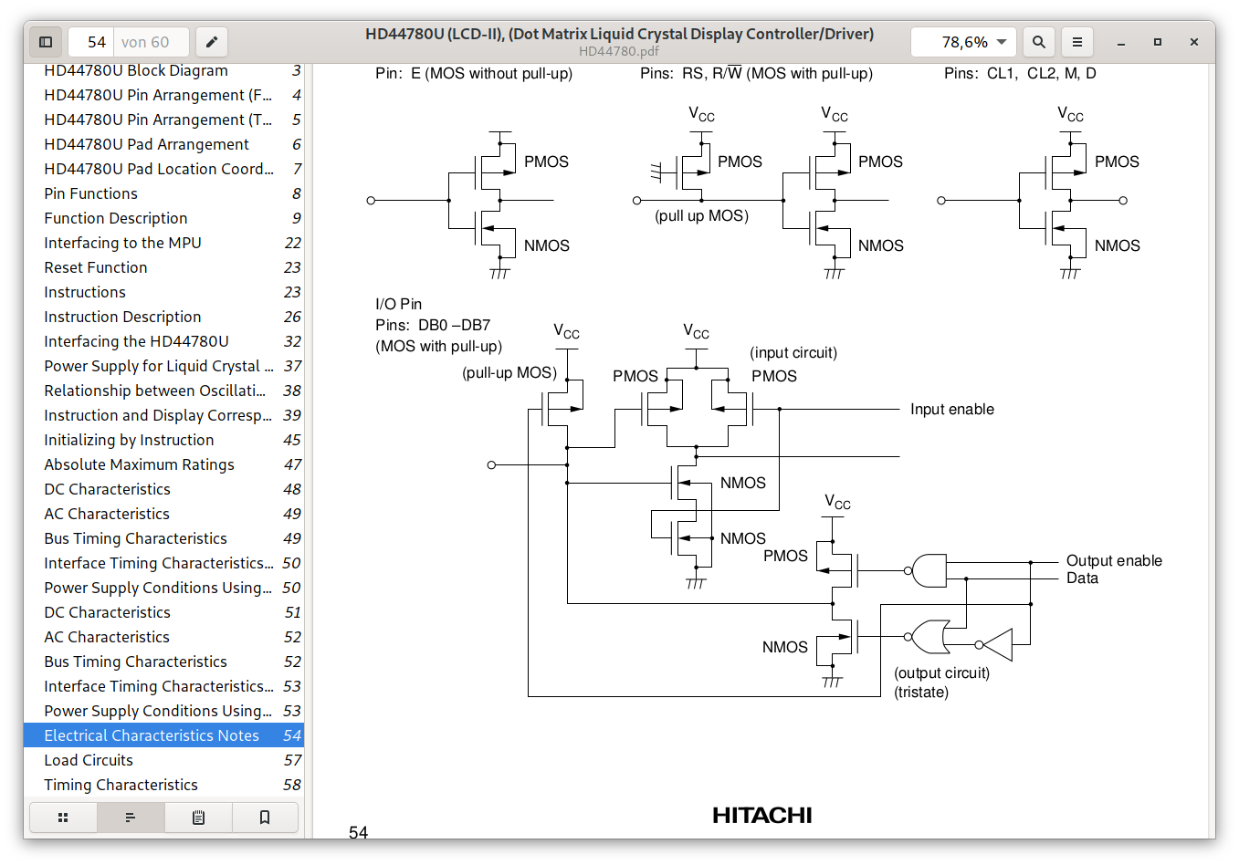Screen dimensions: 1239x865
Task: Maximize the document viewer window
Action: [1157, 42]
